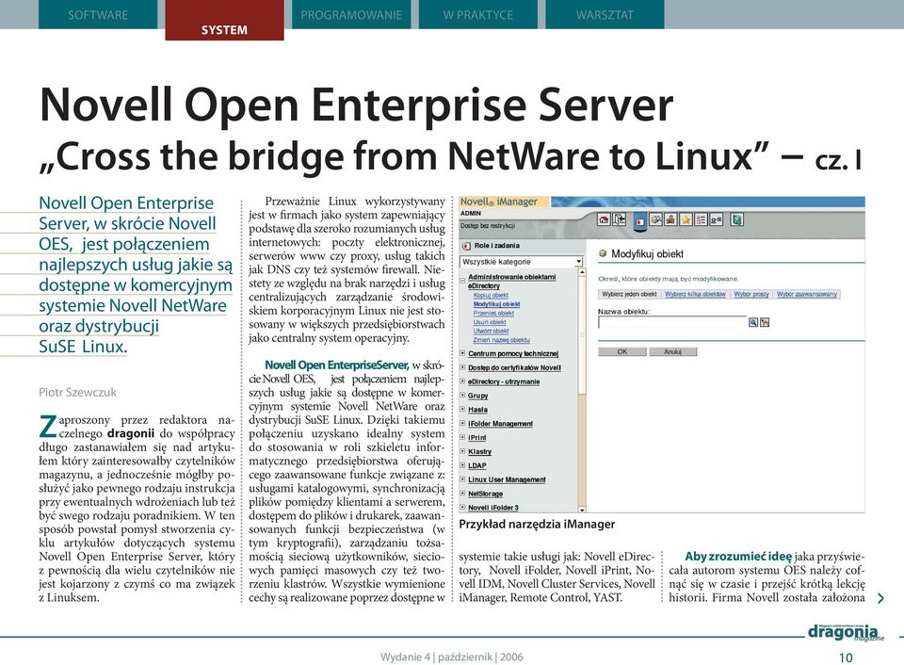The height and width of the screenshot is (665, 904).
Task: Click the Favorites star icon
Action: tap(686, 219)
